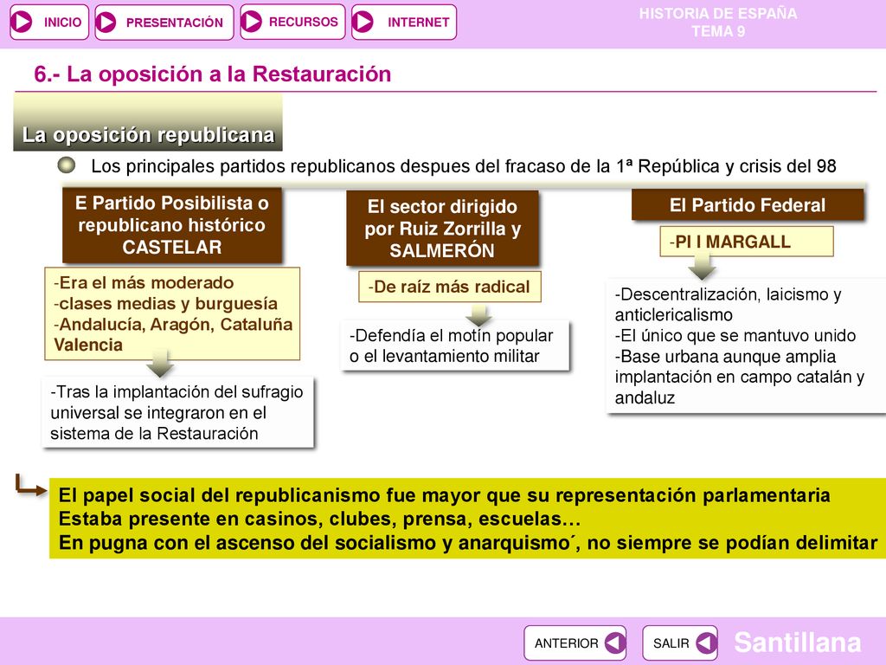Click the SALIR arrow icon
886x665 pixels.
pos(706,642)
